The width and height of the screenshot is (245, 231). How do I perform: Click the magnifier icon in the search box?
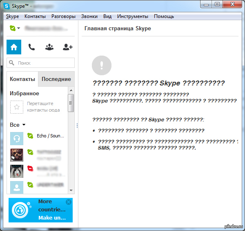(x=11, y=63)
